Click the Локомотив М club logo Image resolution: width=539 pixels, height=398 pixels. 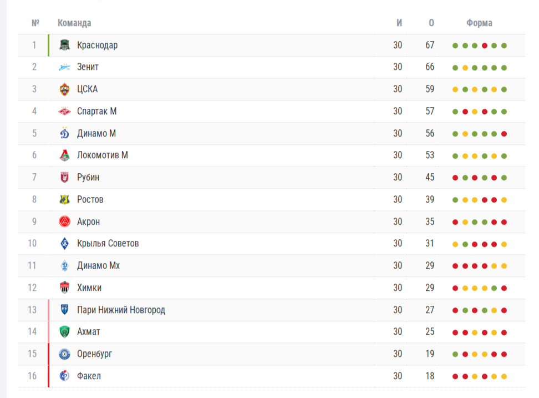65,155
